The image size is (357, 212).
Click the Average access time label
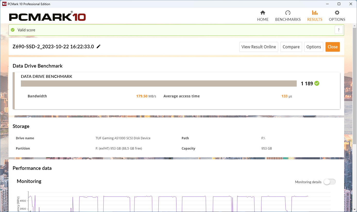click(181, 96)
